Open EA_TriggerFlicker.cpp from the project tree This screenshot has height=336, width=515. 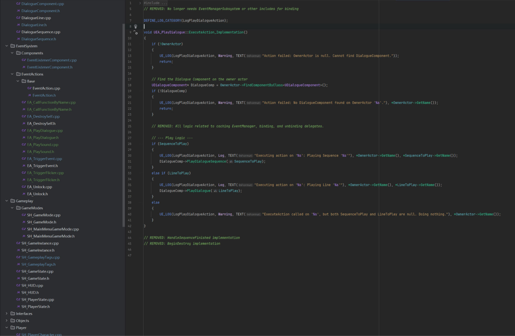45,173
